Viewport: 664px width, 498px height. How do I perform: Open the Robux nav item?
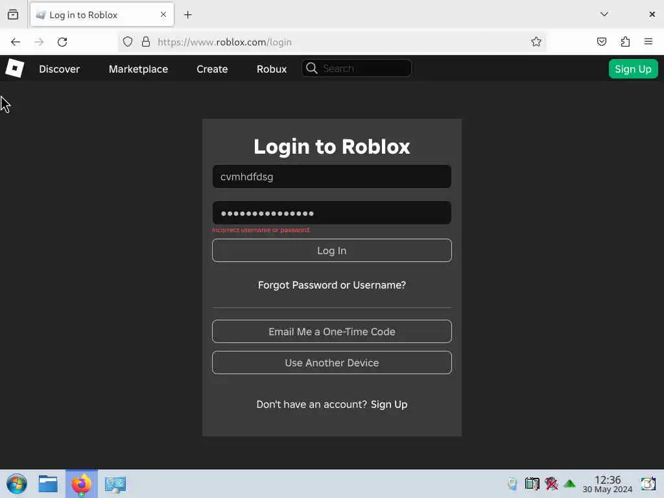(272, 69)
